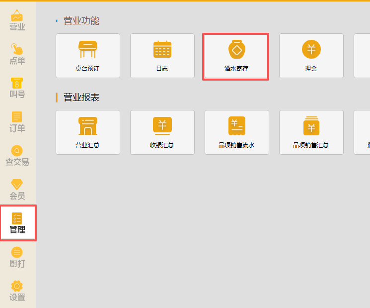Open the 押金 deposit tile
Image resolution: width=370 pixels, height=308 pixels.
311,56
